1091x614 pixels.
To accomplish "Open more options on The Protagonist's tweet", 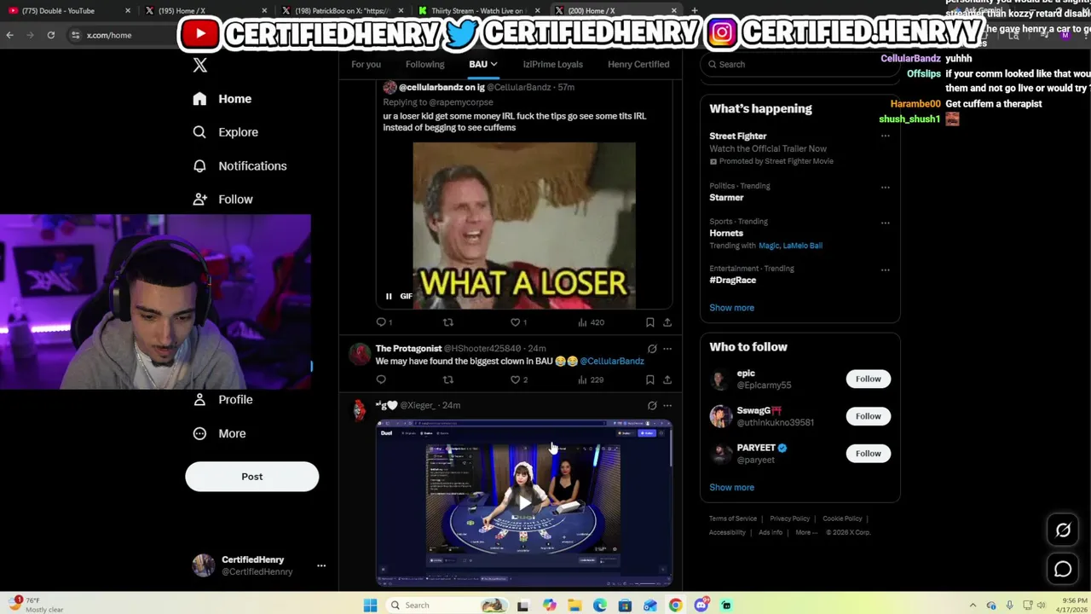I will tap(667, 349).
